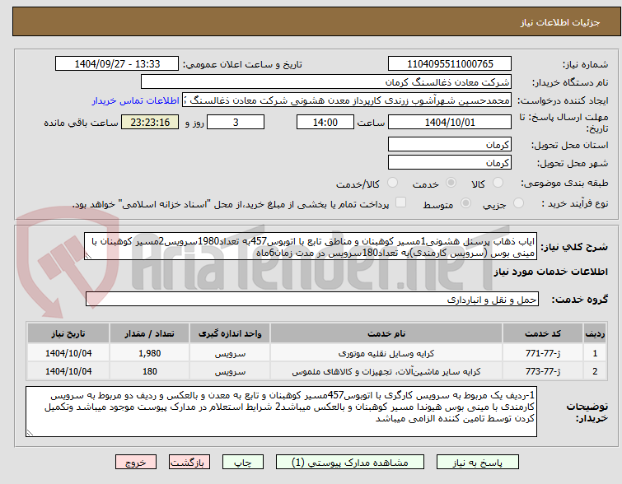Click the کرایه سایر ماشین‌آلات service cell

(386, 371)
